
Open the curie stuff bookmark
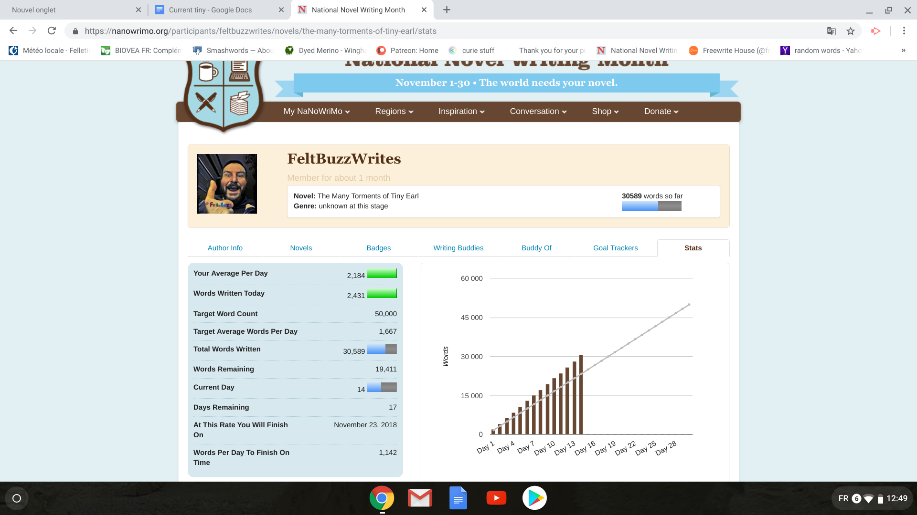click(471, 51)
